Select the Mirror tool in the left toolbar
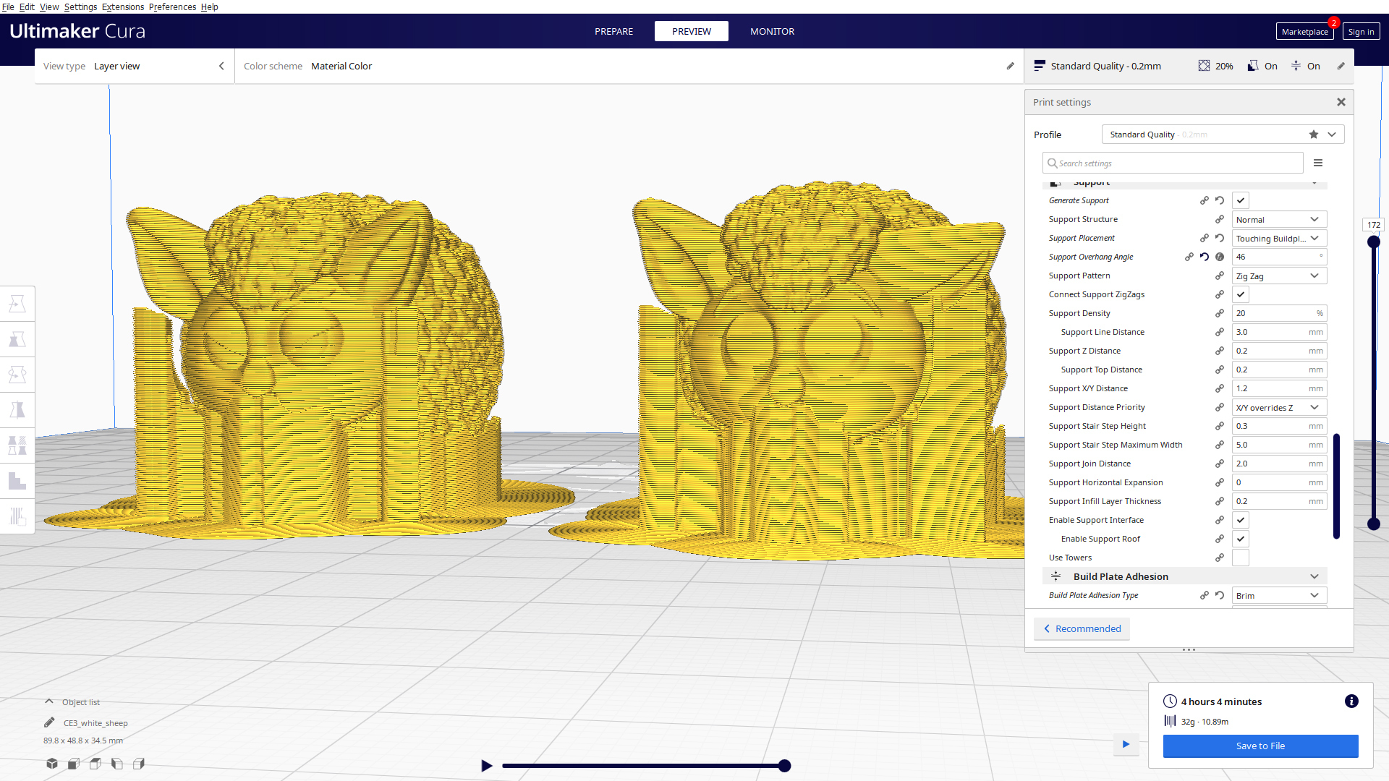 pyautogui.click(x=17, y=409)
